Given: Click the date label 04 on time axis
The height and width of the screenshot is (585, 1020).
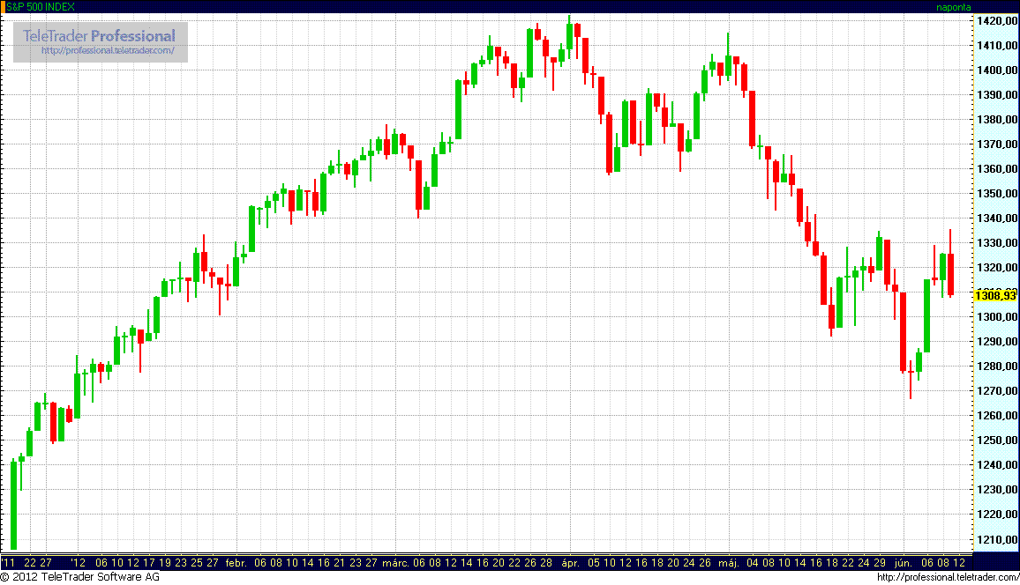Looking at the screenshot, I should (753, 563).
